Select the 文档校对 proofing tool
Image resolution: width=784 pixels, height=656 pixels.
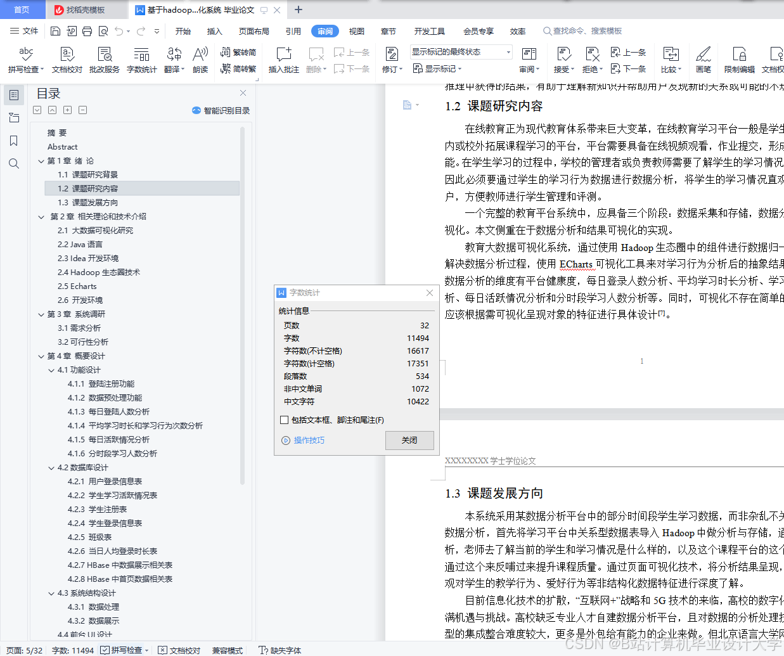(66, 61)
